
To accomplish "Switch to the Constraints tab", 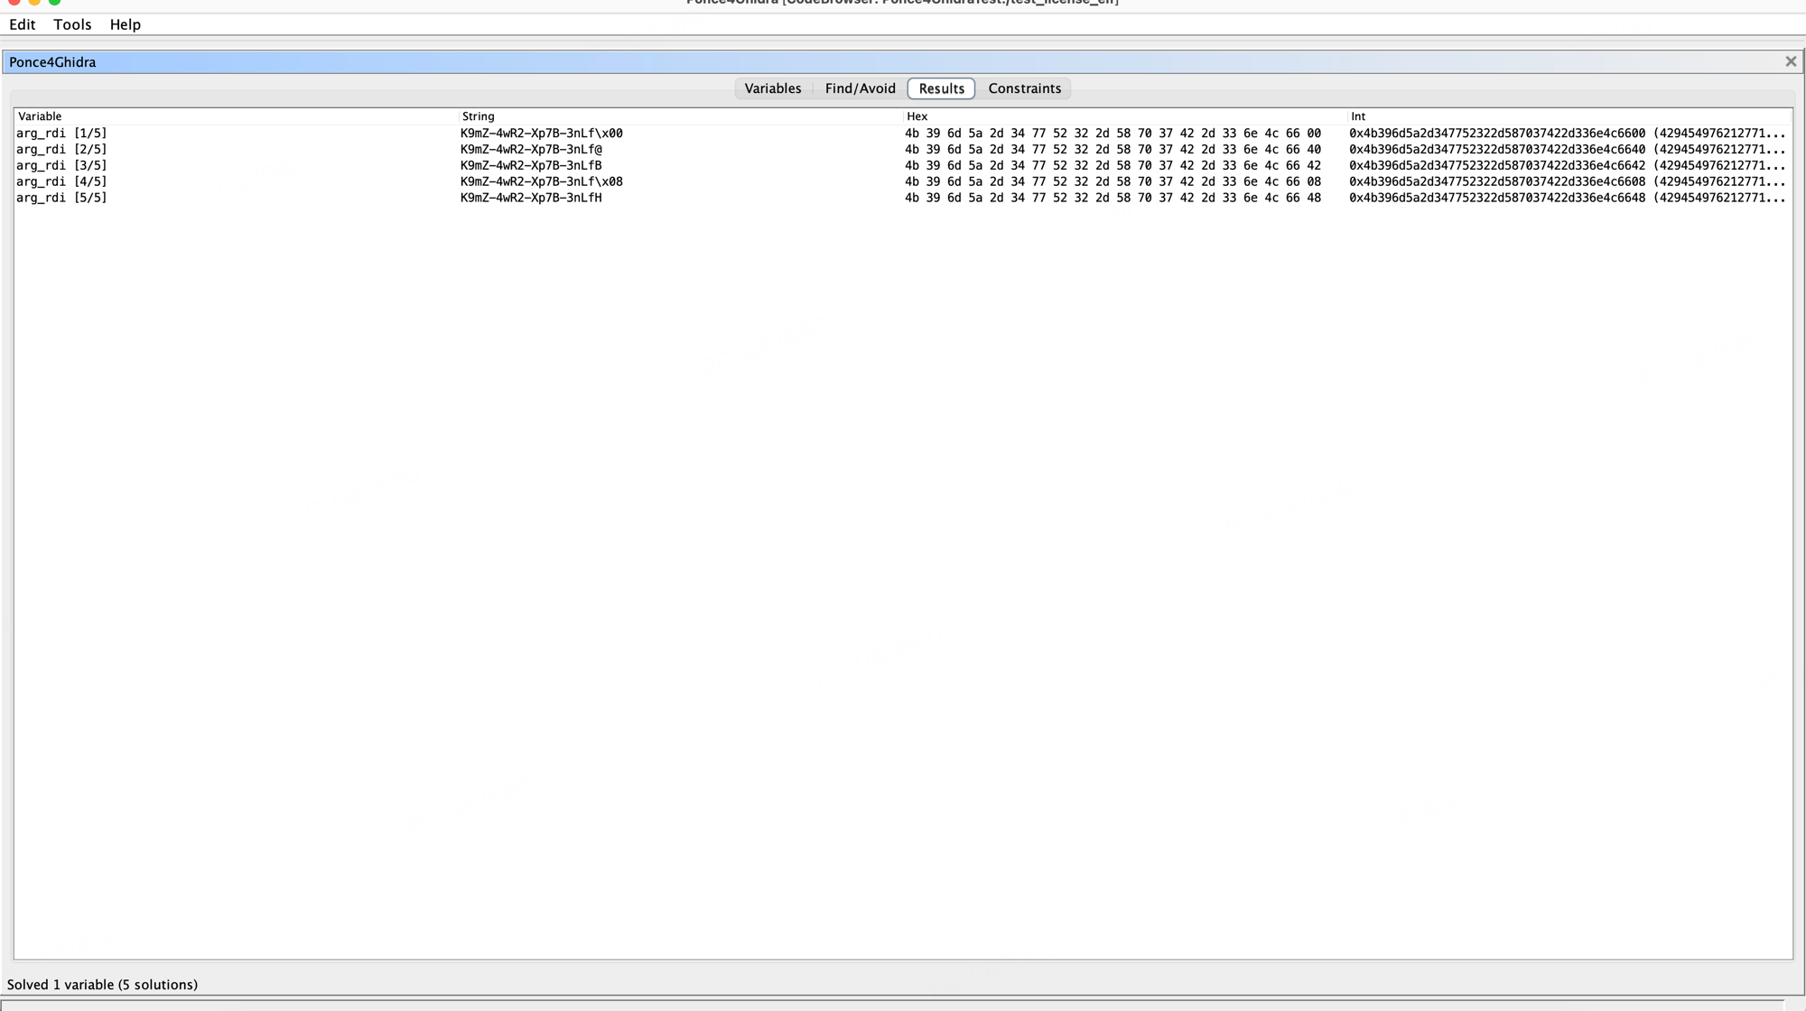I will (1024, 88).
